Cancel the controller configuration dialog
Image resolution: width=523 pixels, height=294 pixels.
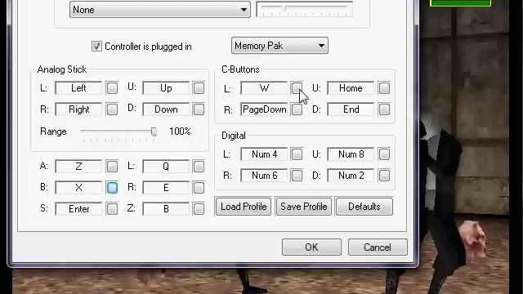click(378, 247)
